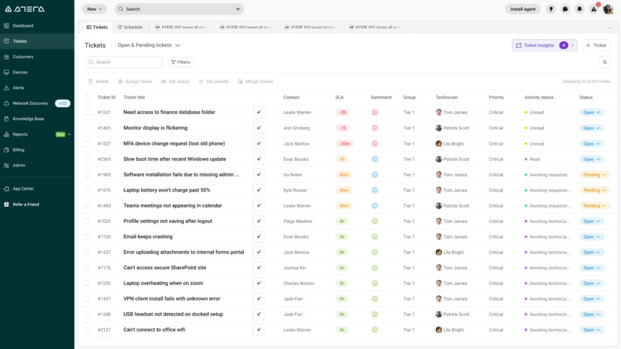Click the lightbulb tips icon in header
Screen dimensions: 621x349
pos(551,9)
